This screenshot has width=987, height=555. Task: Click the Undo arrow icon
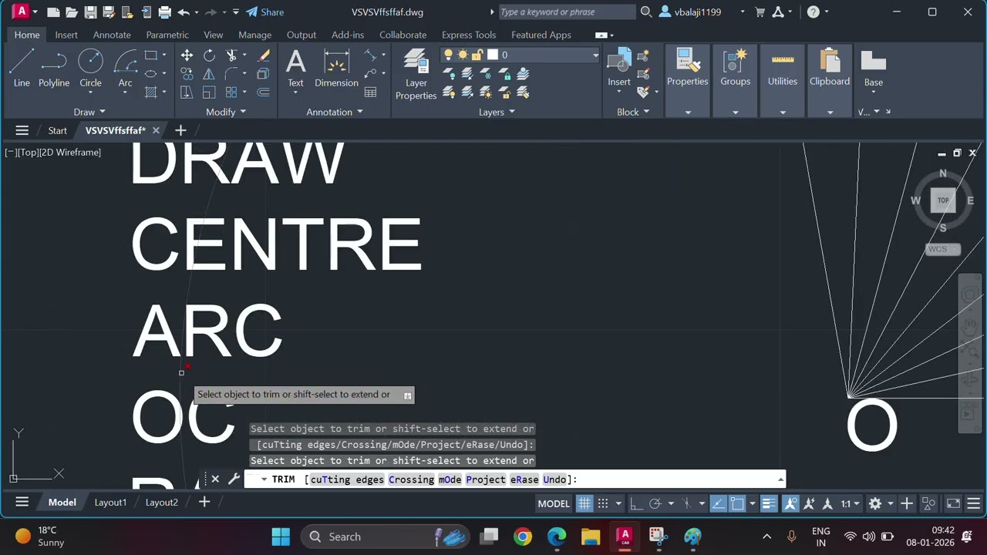184,12
